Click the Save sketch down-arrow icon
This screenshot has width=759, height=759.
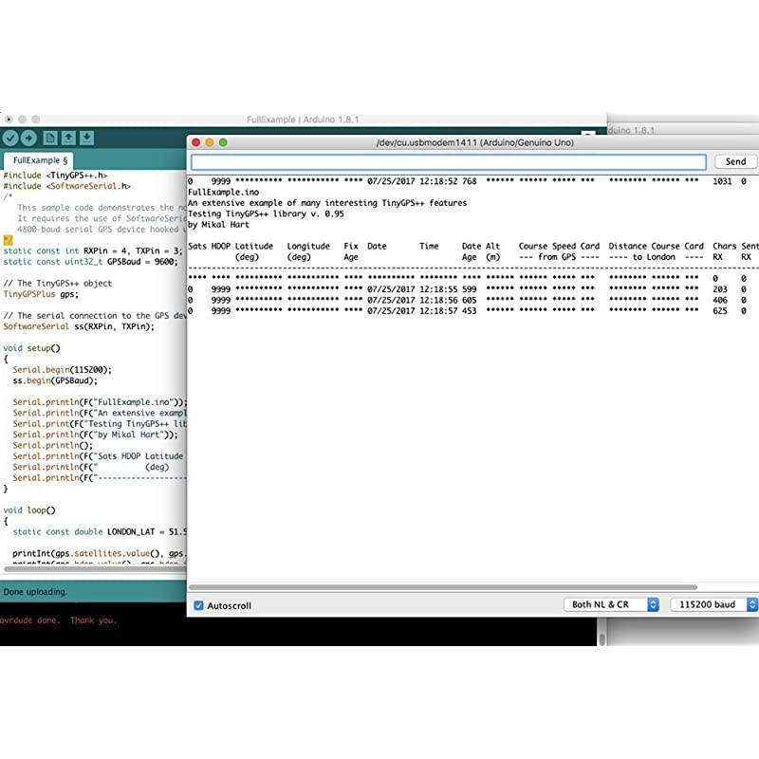coord(86,139)
